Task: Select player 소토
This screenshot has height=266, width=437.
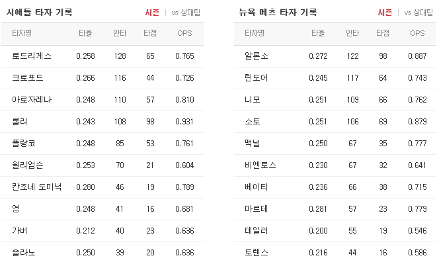Action: 253,121
